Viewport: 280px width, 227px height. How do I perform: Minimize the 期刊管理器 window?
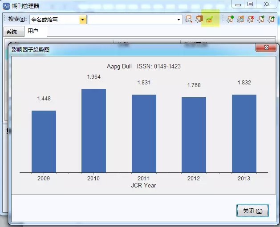click(x=238, y=4)
